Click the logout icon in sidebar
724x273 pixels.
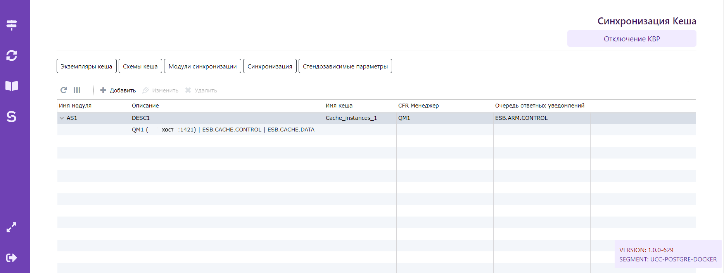click(x=12, y=258)
